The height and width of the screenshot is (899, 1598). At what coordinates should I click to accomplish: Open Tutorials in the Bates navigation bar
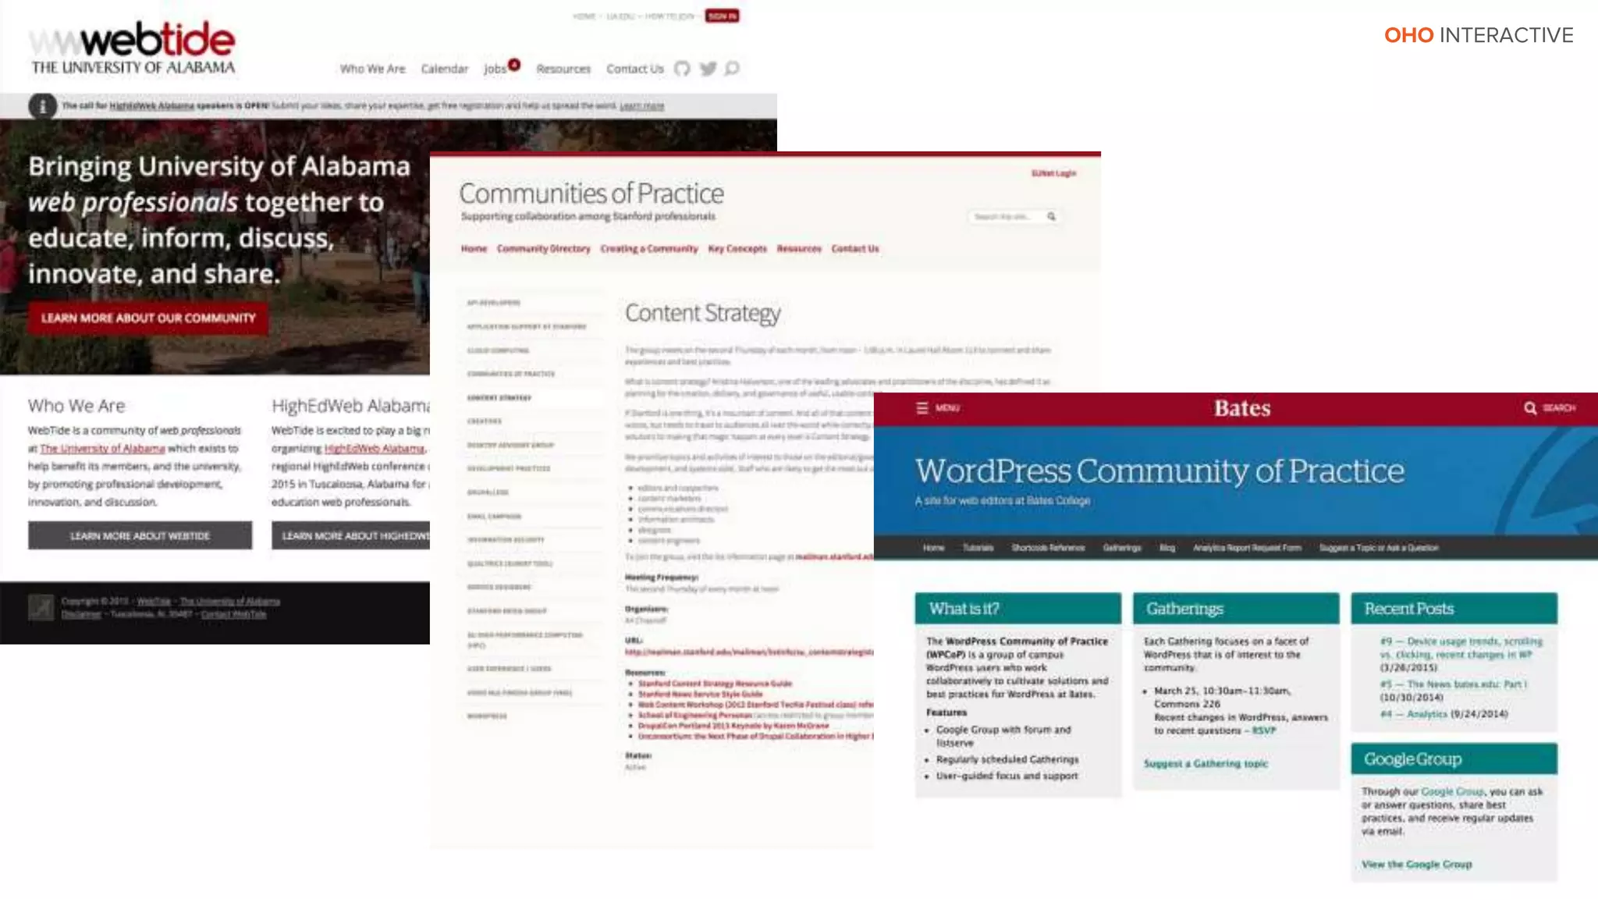pyautogui.click(x=978, y=548)
